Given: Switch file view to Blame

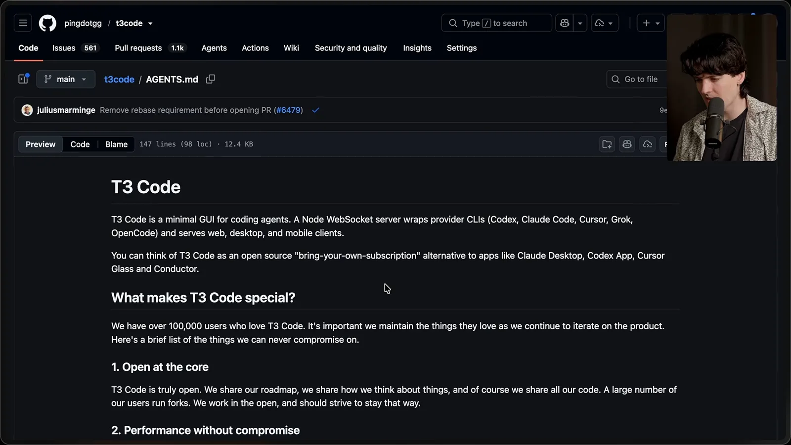Looking at the screenshot, I should (116, 144).
